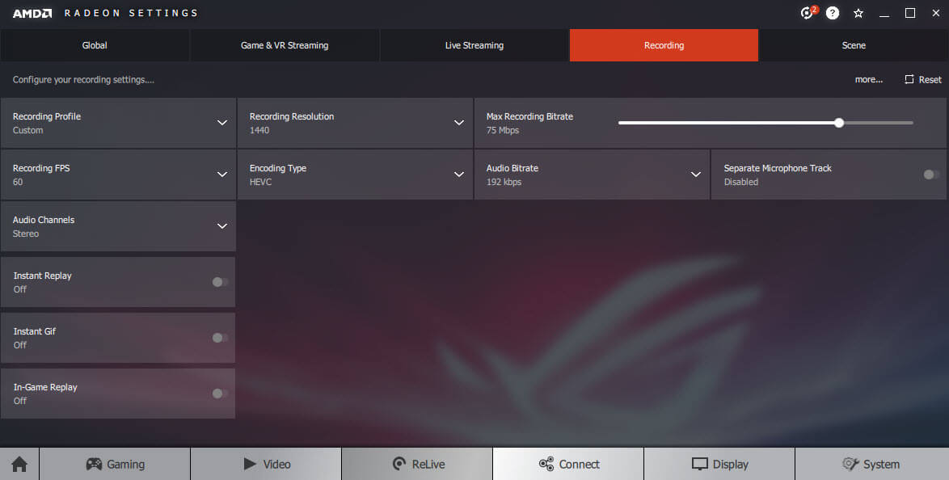Click the Custom profile value
This screenshot has height=480, width=949.
(x=27, y=130)
